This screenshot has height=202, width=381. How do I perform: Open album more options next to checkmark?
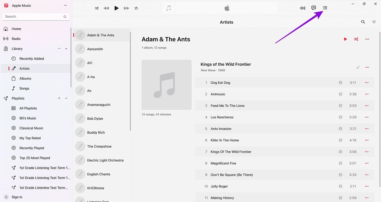click(x=367, y=67)
